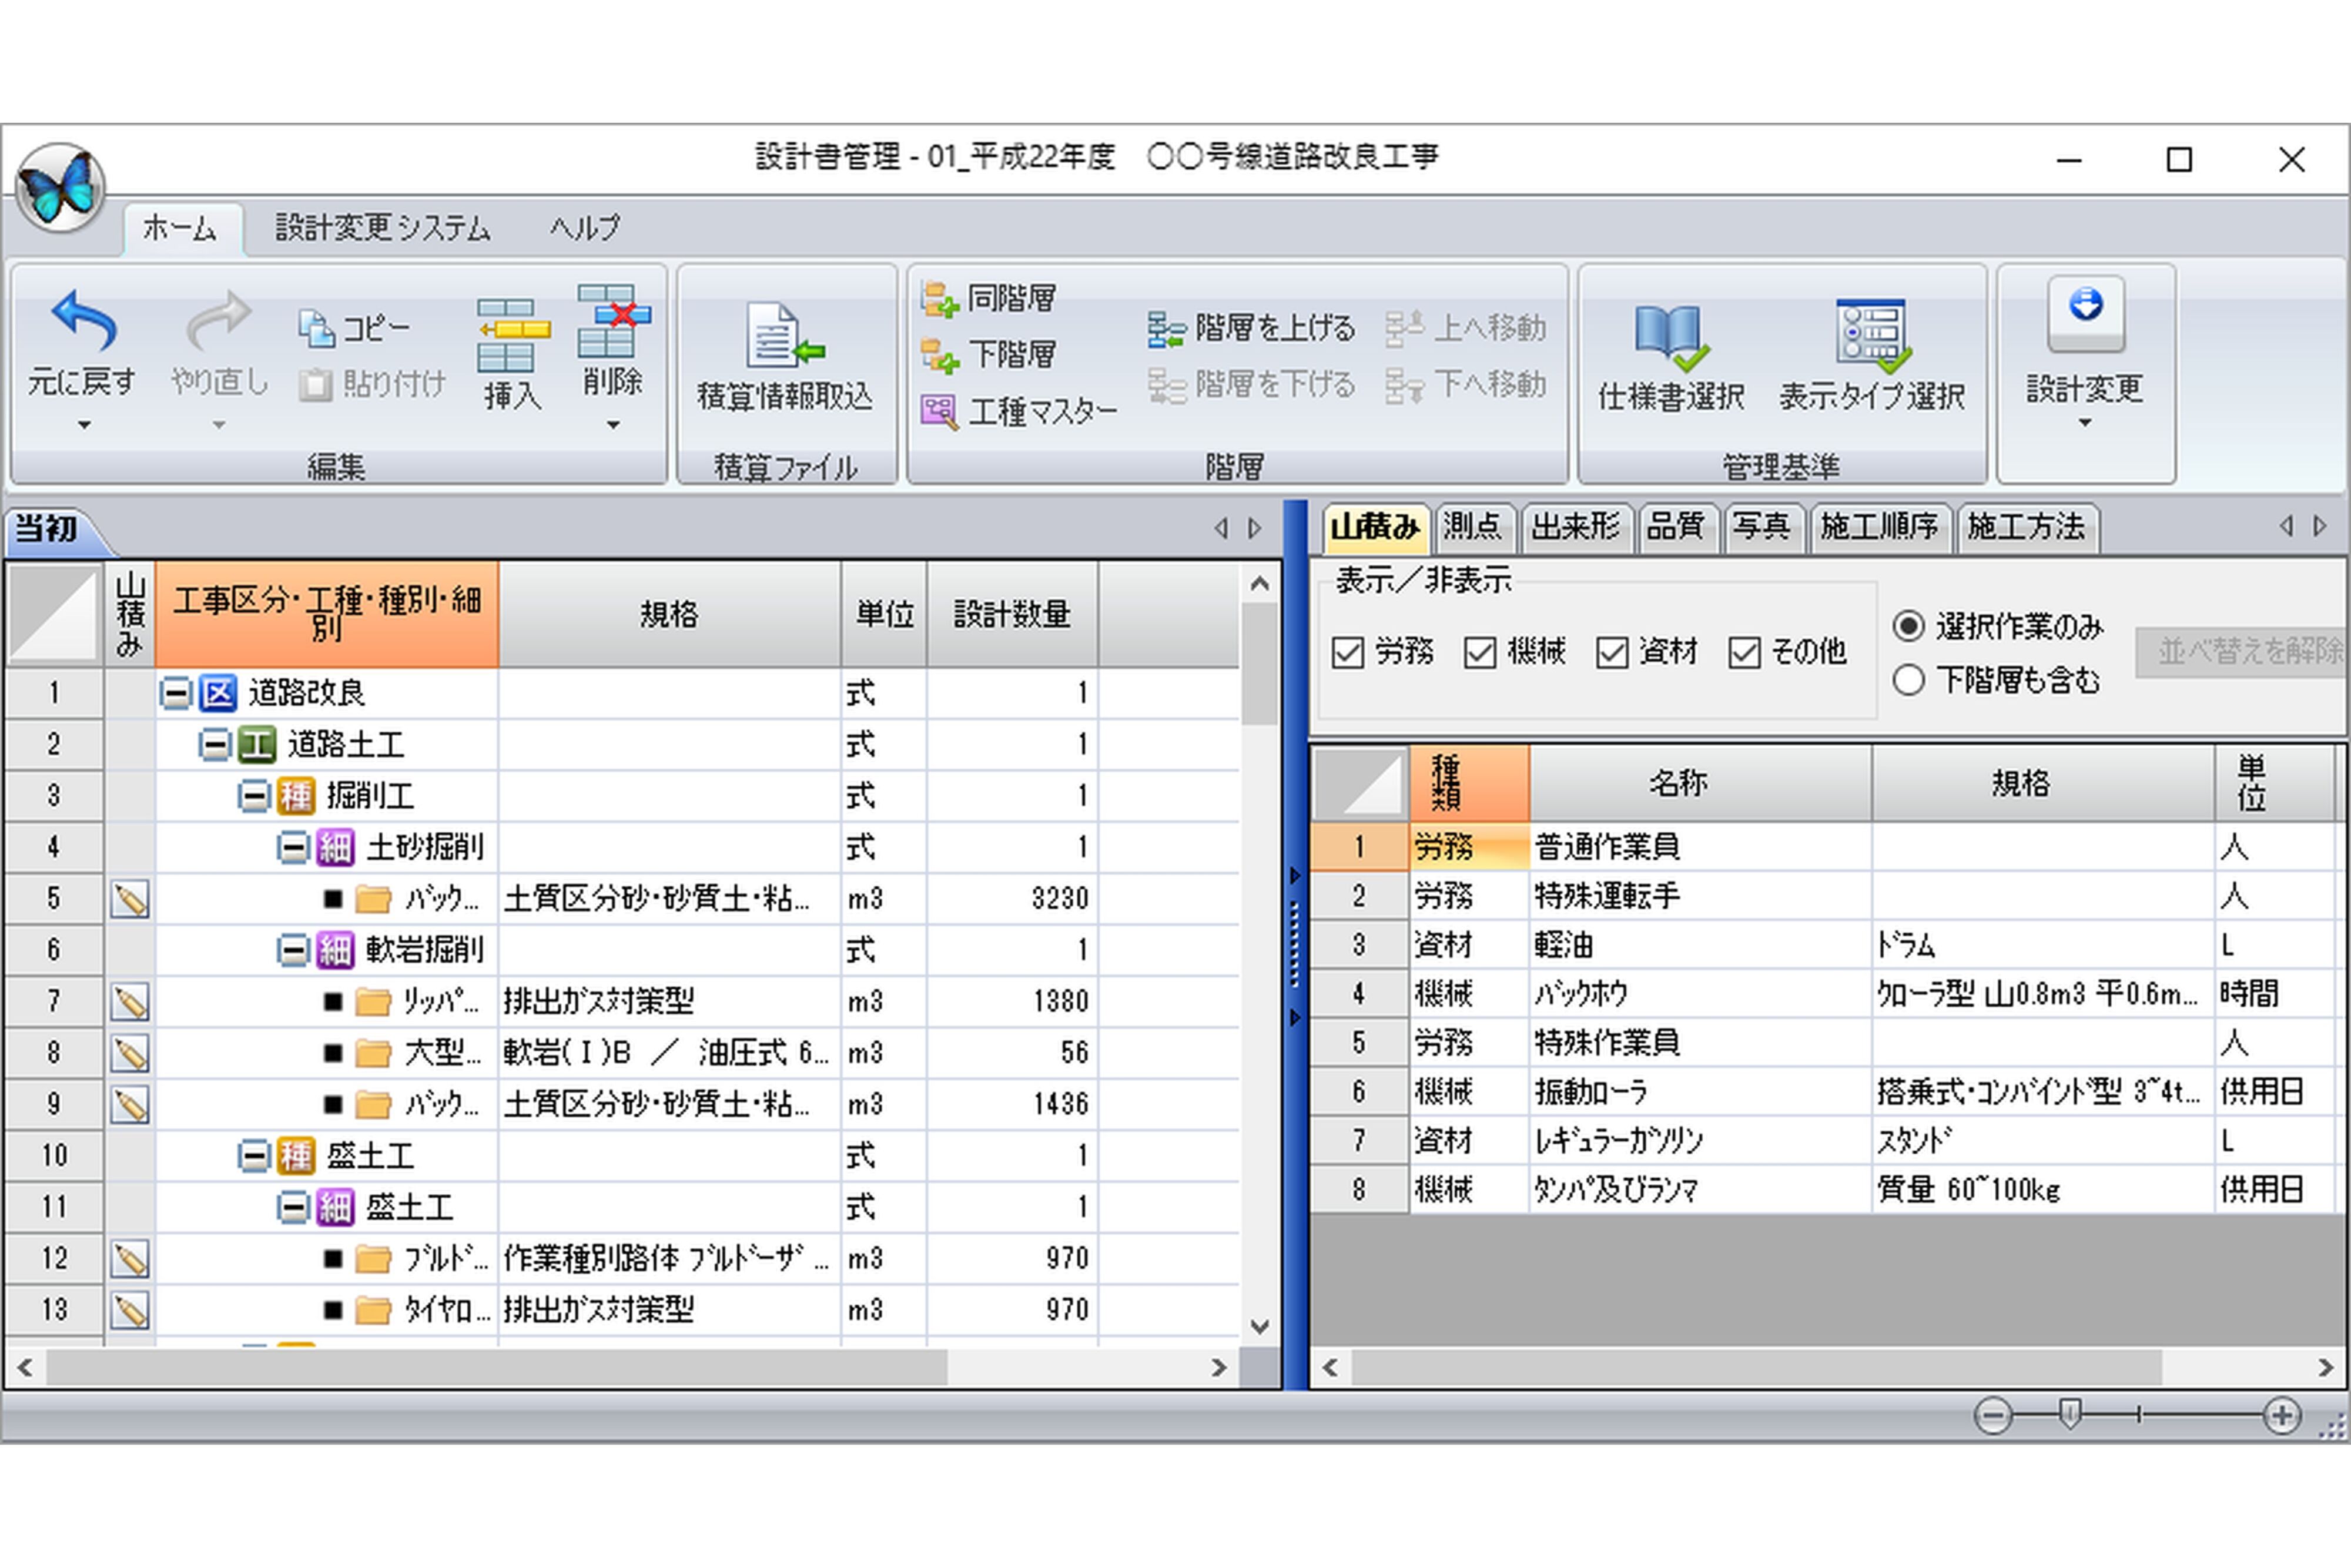
Task: Click pencil icon on row 5
Action: [x=130, y=899]
